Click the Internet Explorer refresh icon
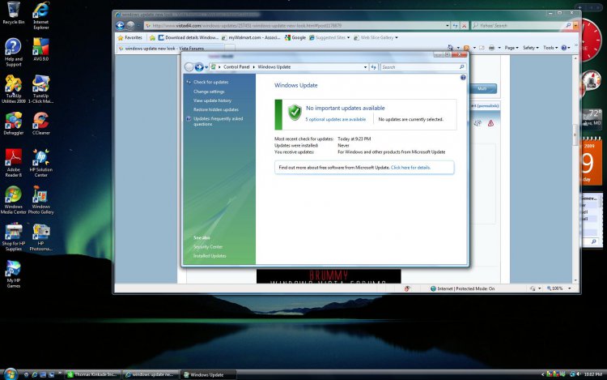607x380 pixels. click(x=455, y=26)
